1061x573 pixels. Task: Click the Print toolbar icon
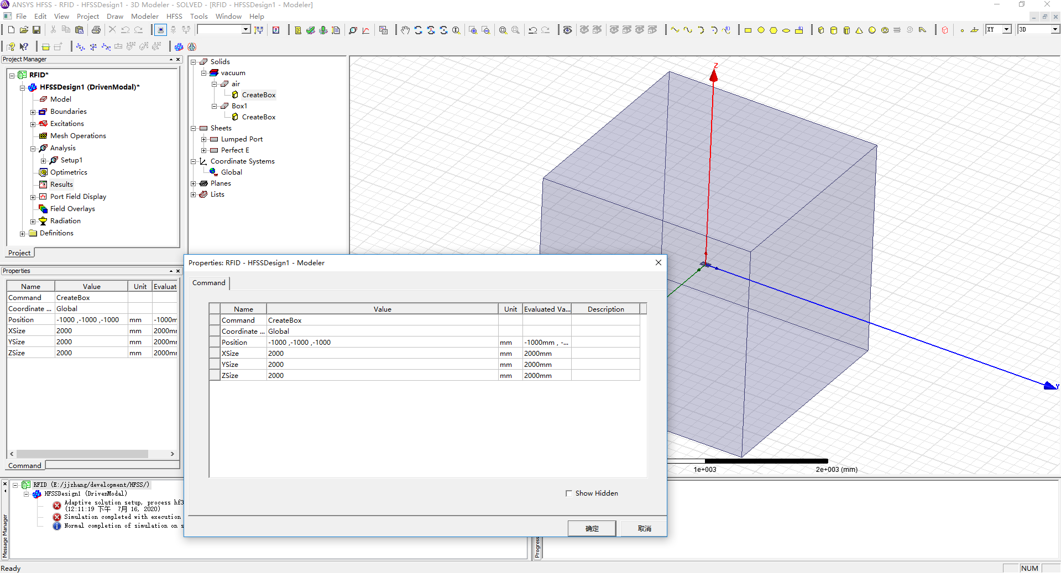pos(96,30)
